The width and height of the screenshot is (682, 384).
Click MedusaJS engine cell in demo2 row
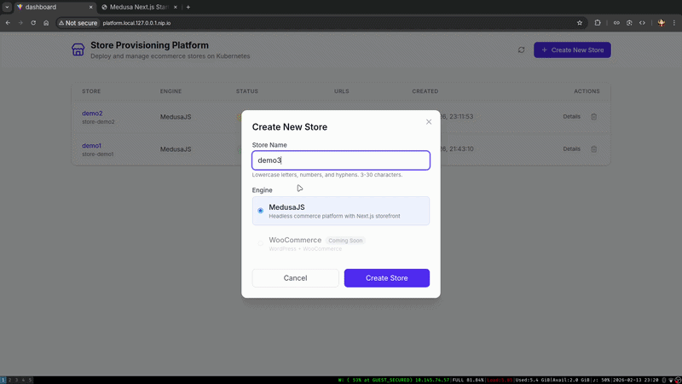point(176,117)
